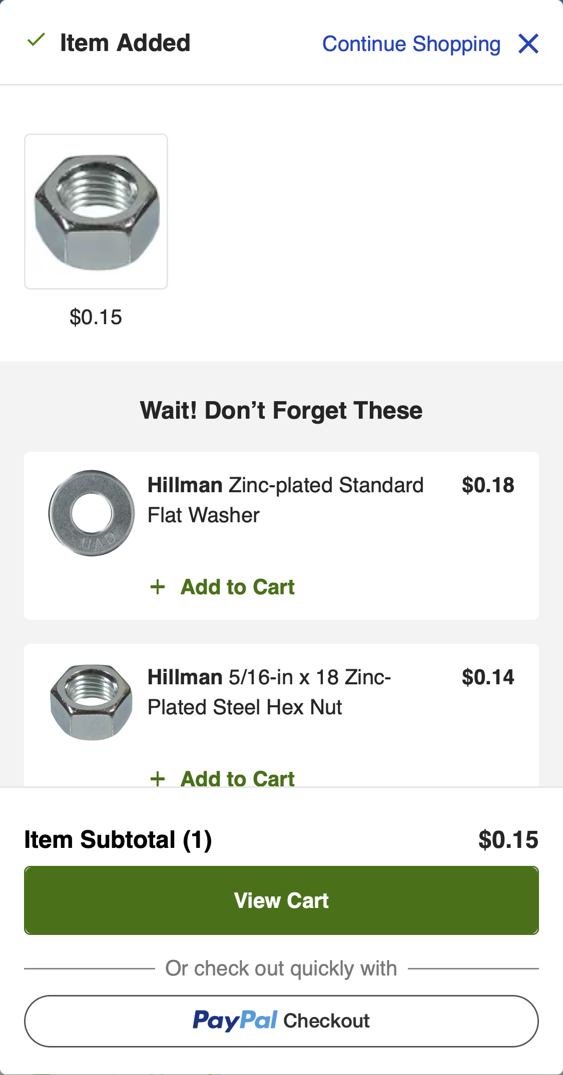Click the PayPal logo icon
The height and width of the screenshot is (1075, 563).
point(235,1020)
